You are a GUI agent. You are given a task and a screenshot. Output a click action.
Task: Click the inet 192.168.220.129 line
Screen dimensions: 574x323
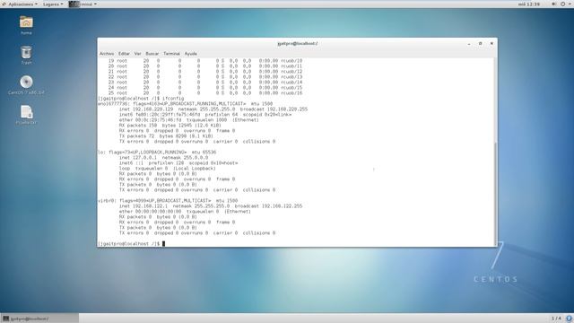click(213, 109)
